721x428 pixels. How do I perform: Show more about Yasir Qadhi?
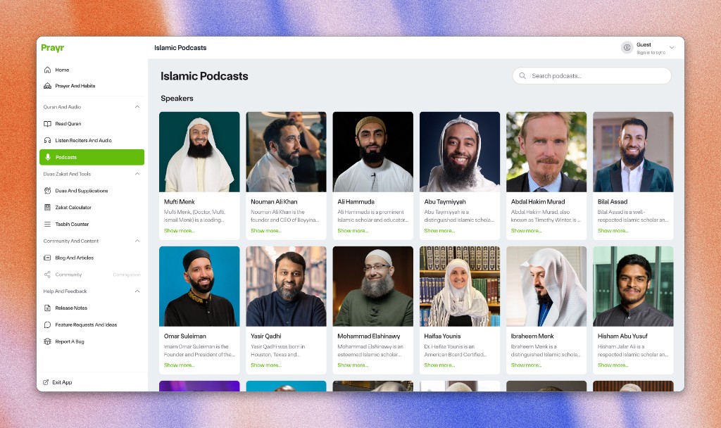click(x=266, y=365)
